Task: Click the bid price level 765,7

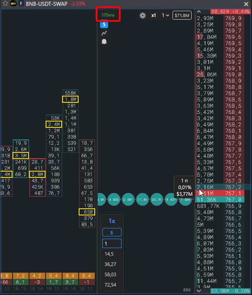Action: click(233, 281)
